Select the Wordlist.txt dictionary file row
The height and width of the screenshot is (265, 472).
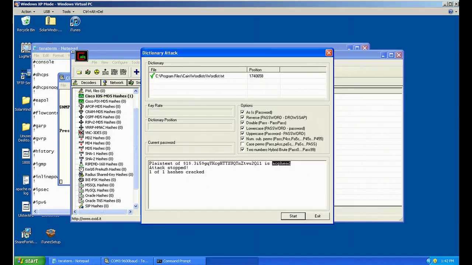[x=238, y=76]
